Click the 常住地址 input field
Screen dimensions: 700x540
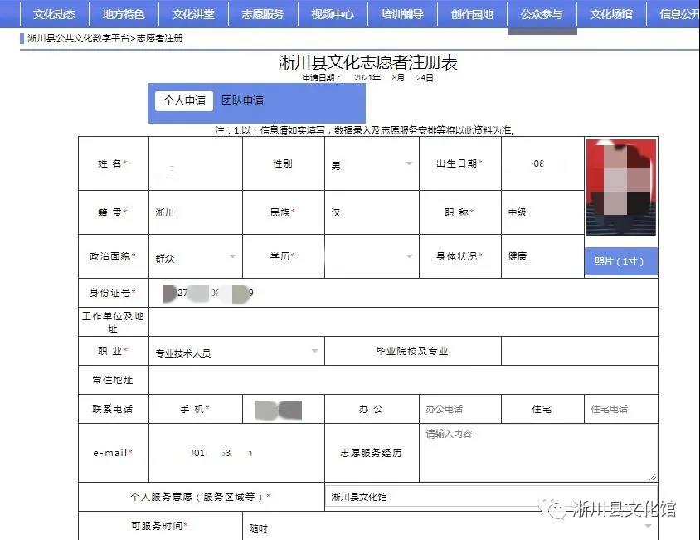[403, 380]
